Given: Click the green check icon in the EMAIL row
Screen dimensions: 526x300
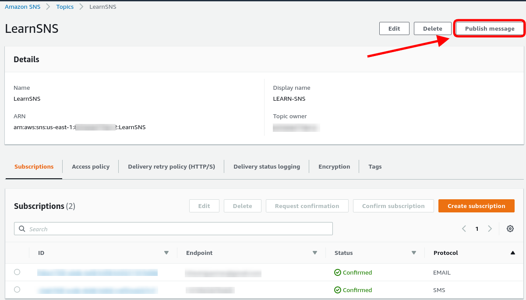Looking at the screenshot, I should pos(338,272).
